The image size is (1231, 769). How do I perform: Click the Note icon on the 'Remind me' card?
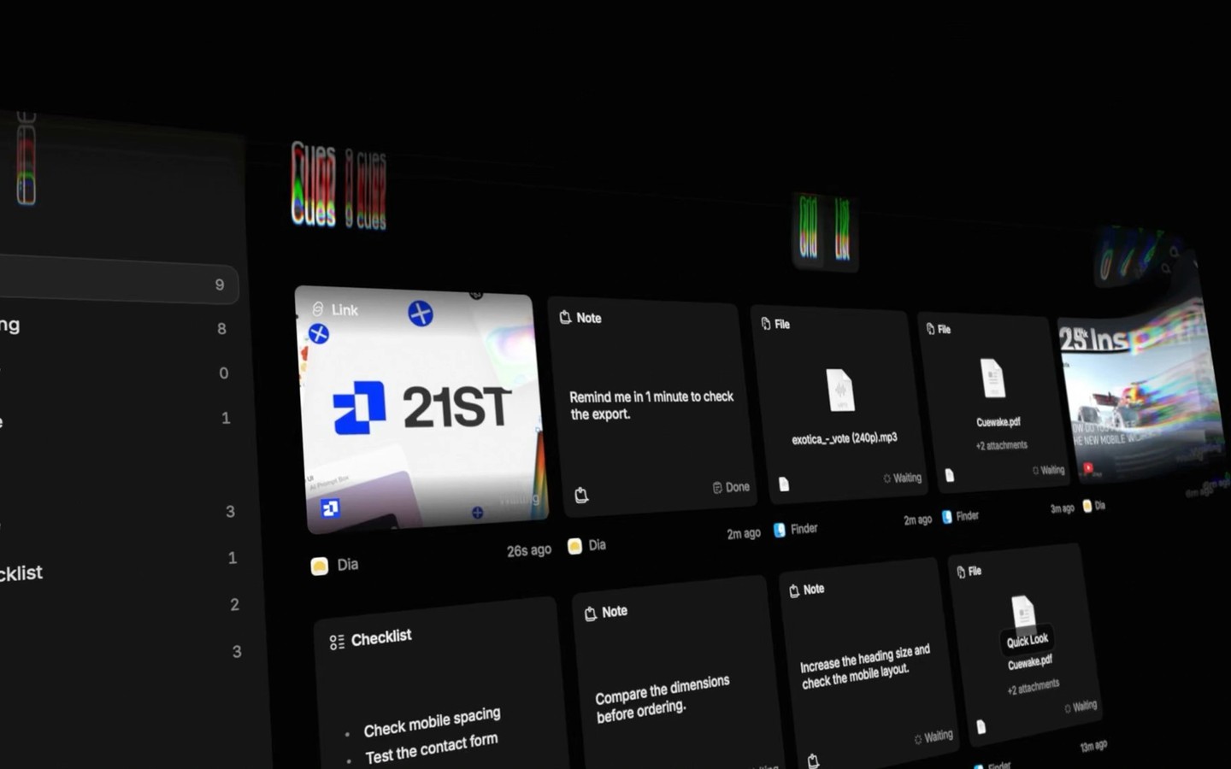[x=565, y=317]
